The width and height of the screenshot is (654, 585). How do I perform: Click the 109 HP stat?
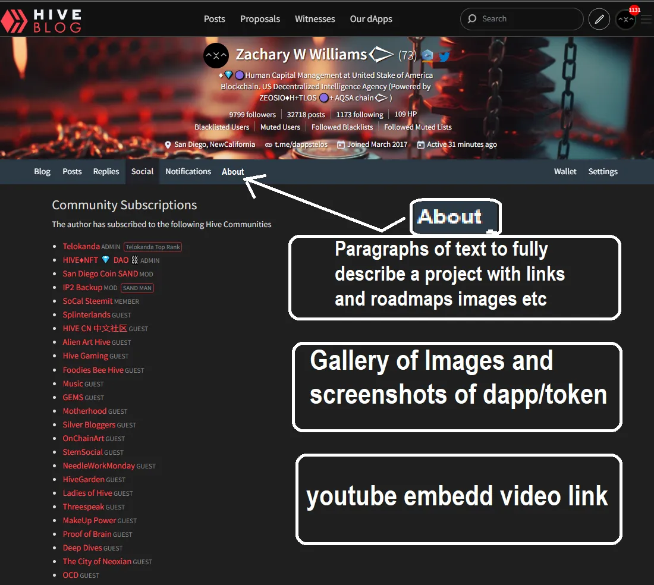pyautogui.click(x=405, y=114)
